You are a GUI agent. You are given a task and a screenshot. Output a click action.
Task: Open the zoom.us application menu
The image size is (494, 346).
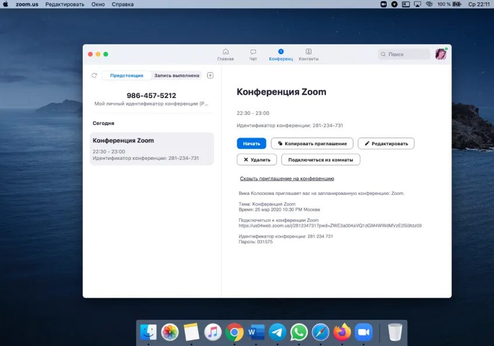tap(27, 4)
